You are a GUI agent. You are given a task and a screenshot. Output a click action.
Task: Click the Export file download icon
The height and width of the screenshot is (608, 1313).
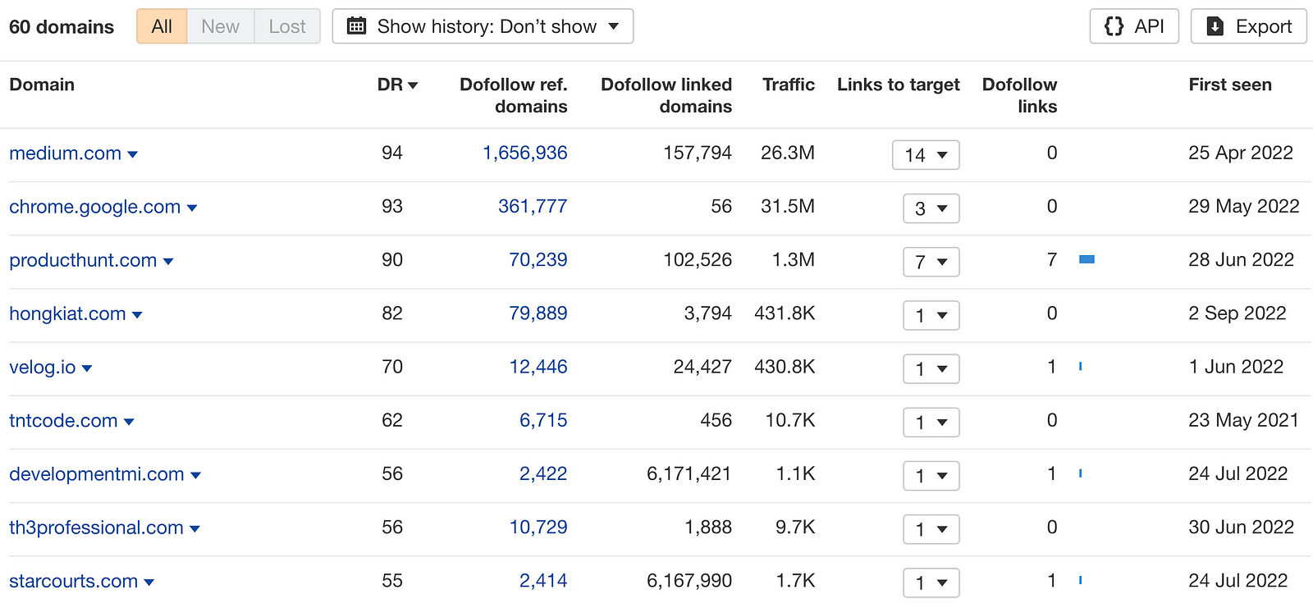1215,26
